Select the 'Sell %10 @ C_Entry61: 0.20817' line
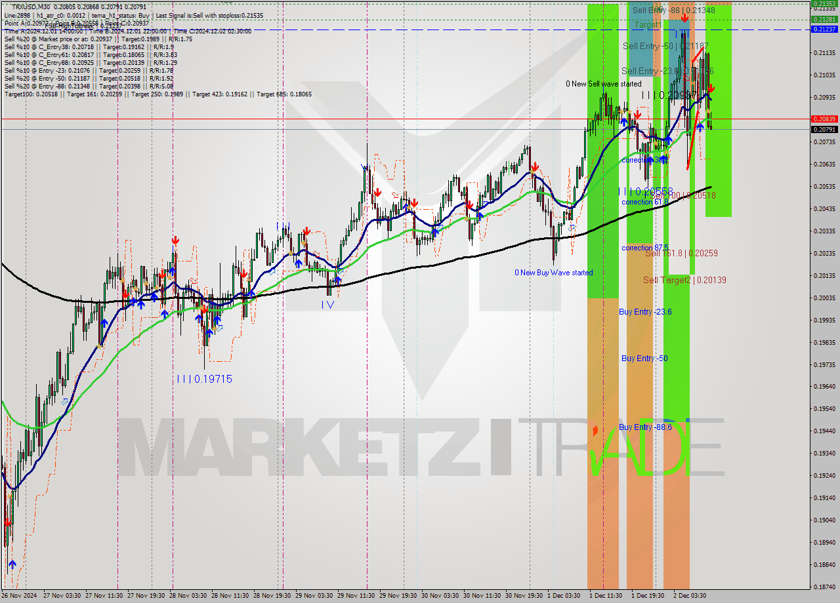 pos(90,55)
